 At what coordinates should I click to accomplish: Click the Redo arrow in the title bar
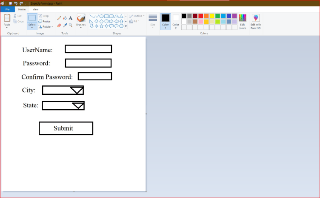pos(21,3)
